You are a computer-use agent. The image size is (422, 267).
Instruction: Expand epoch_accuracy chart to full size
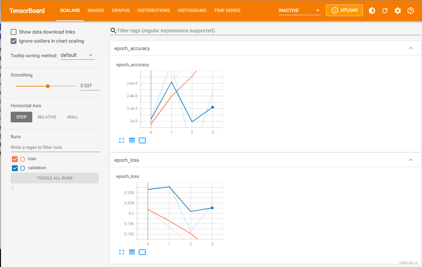[122, 140]
